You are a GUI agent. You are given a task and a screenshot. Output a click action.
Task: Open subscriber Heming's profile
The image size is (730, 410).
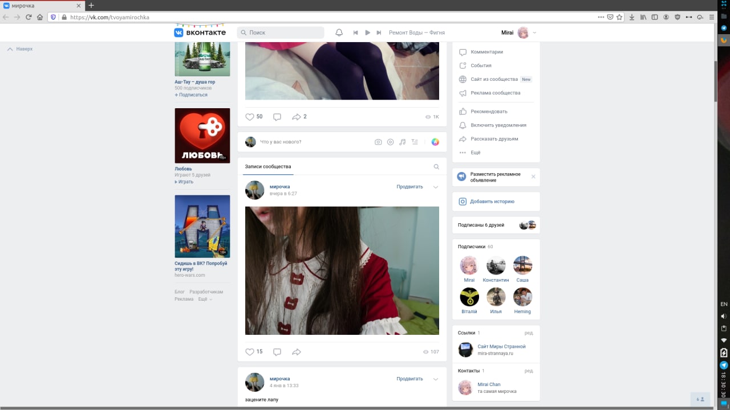[522, 301]
